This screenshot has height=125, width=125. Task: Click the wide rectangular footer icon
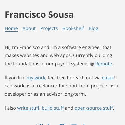point(74,125)
